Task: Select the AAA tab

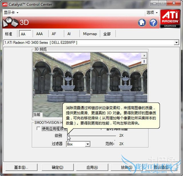Action: [39, 34]
